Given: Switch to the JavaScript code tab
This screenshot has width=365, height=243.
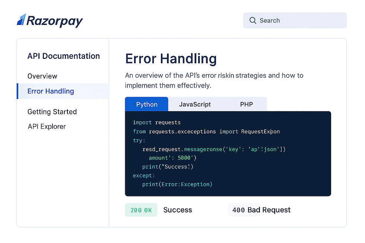Looking at the screenshot, I should 195,104.
